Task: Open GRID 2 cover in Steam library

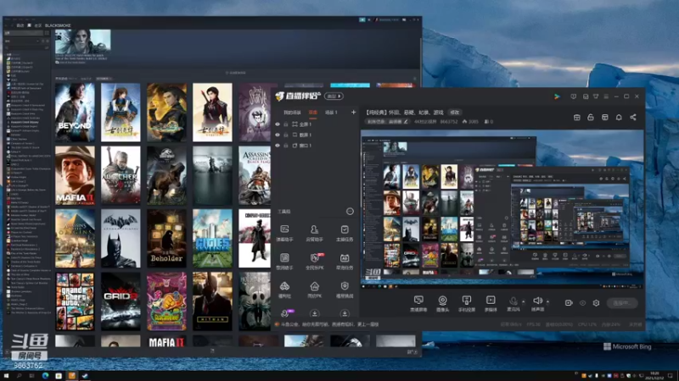Action: pos(121,301)
